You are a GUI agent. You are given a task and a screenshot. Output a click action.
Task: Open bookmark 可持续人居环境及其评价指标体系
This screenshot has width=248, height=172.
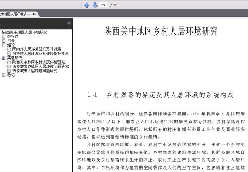[41, 54]
